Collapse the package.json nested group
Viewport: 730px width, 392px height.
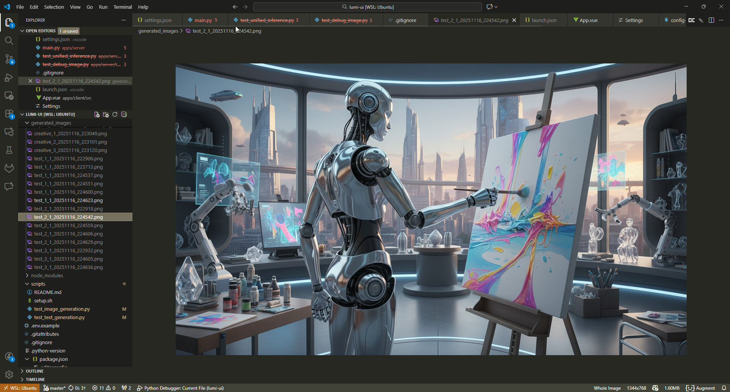(x=27, y=359)
